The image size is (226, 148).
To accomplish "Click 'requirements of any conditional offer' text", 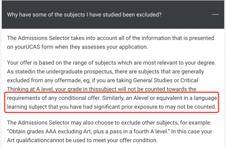I will tap(53, 98).
